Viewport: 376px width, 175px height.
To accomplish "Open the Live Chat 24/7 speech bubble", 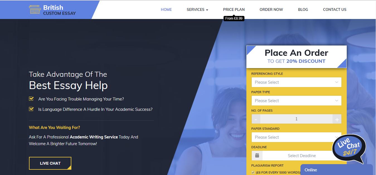I will click(x=348, y=148).
